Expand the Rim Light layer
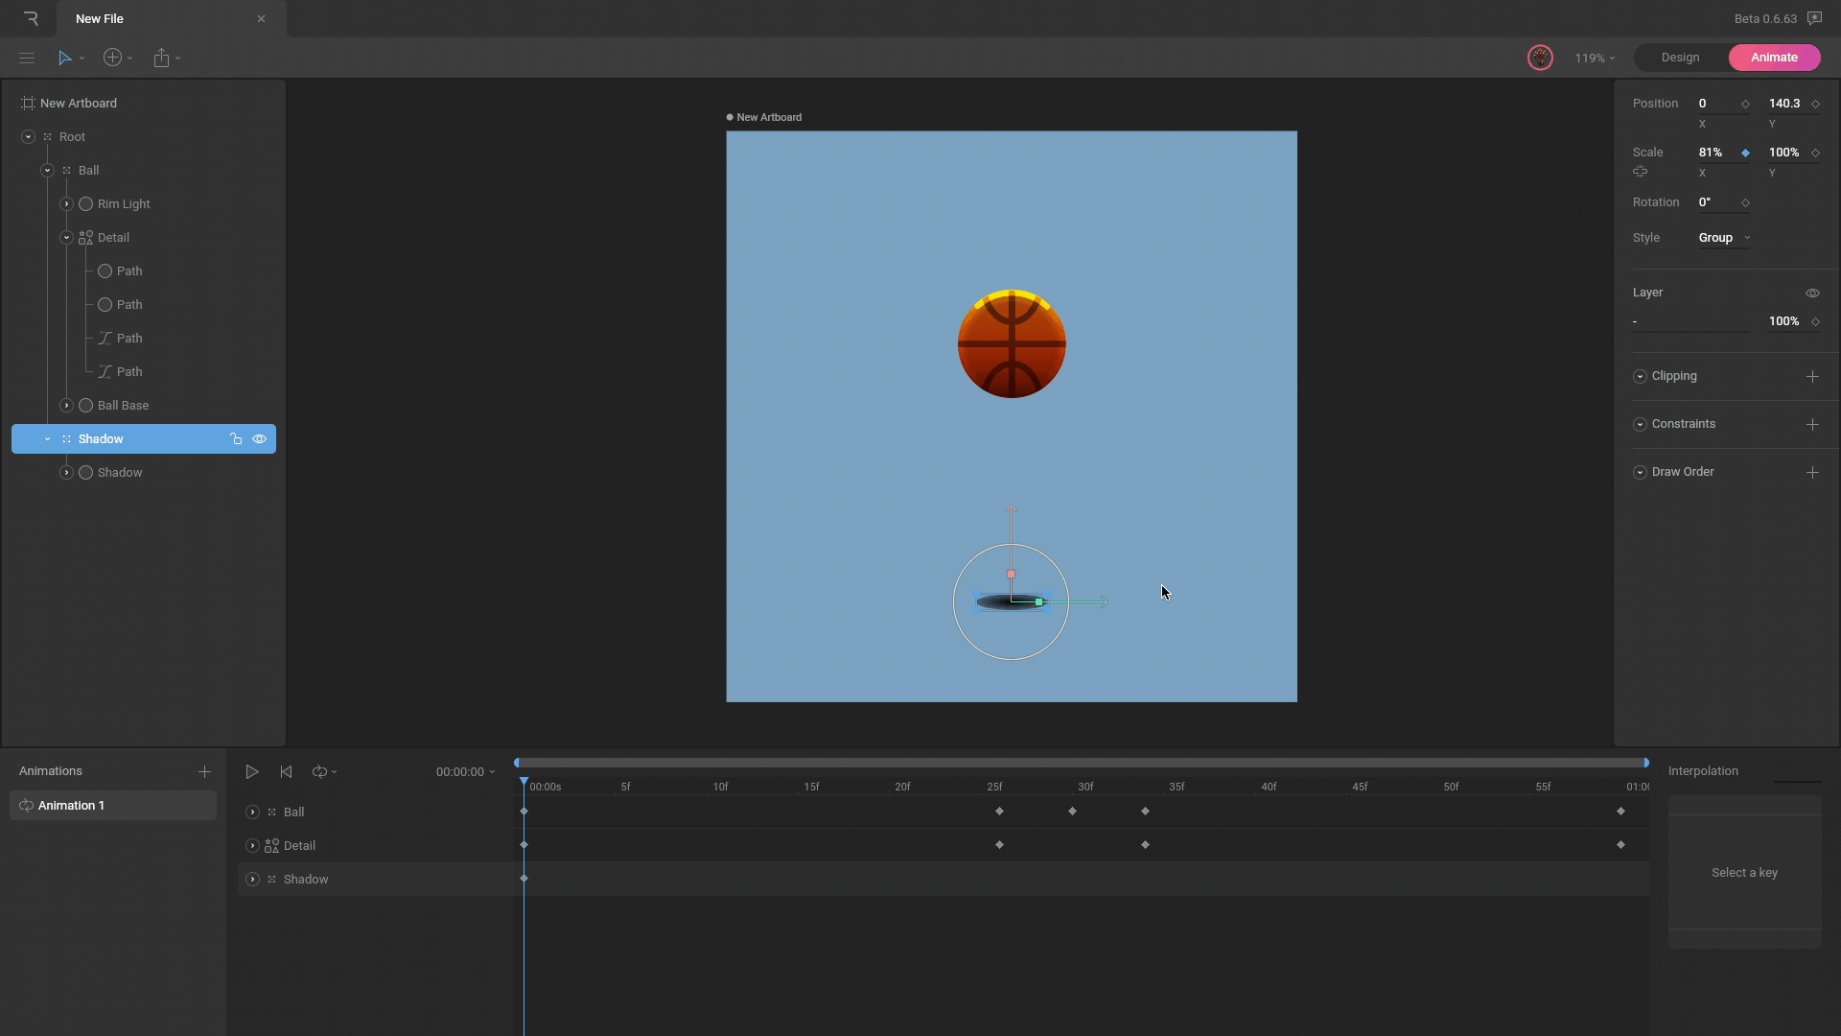 [66, 204]
